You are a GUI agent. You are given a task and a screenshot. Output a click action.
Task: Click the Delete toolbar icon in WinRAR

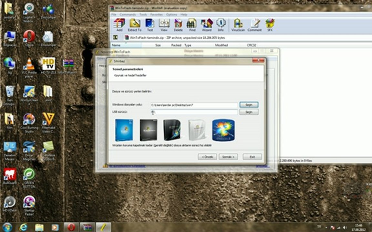point(178,25)
